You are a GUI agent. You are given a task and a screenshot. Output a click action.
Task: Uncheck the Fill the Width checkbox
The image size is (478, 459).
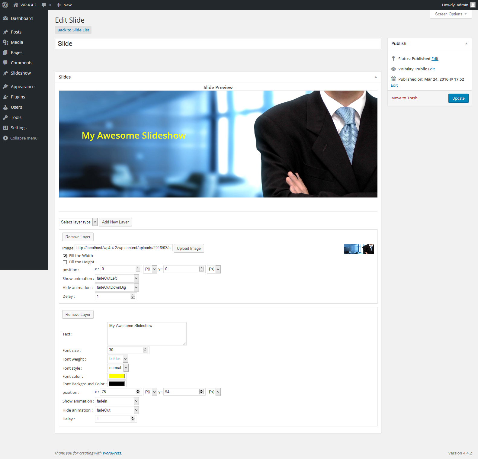coord(65,256)
